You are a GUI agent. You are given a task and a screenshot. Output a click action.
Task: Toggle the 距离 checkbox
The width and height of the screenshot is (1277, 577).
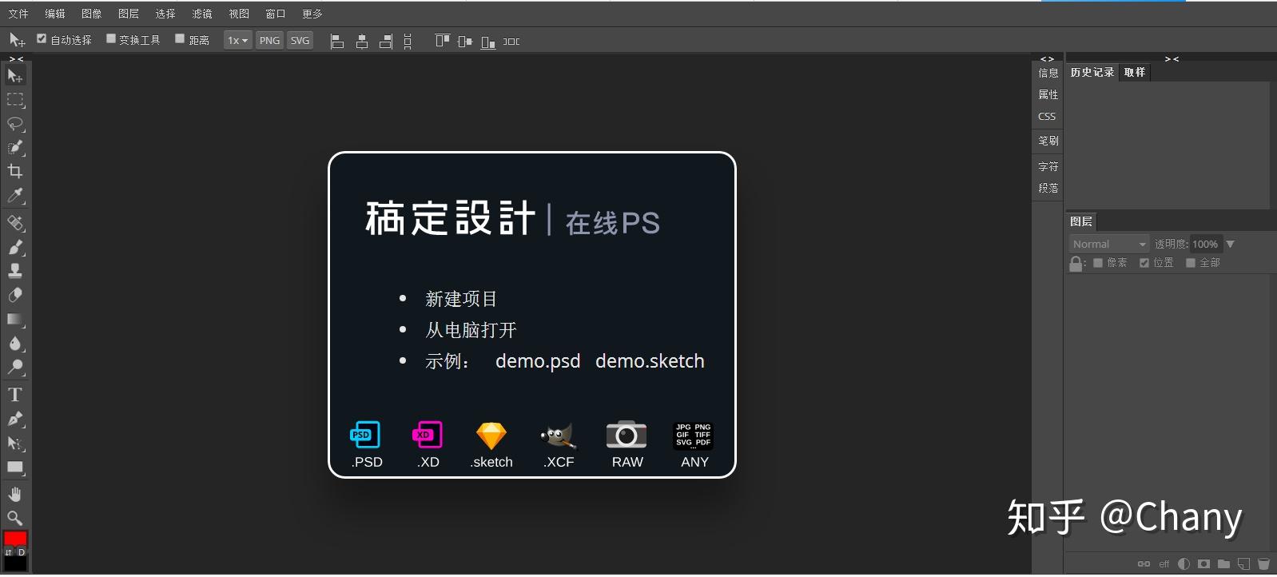180,38
